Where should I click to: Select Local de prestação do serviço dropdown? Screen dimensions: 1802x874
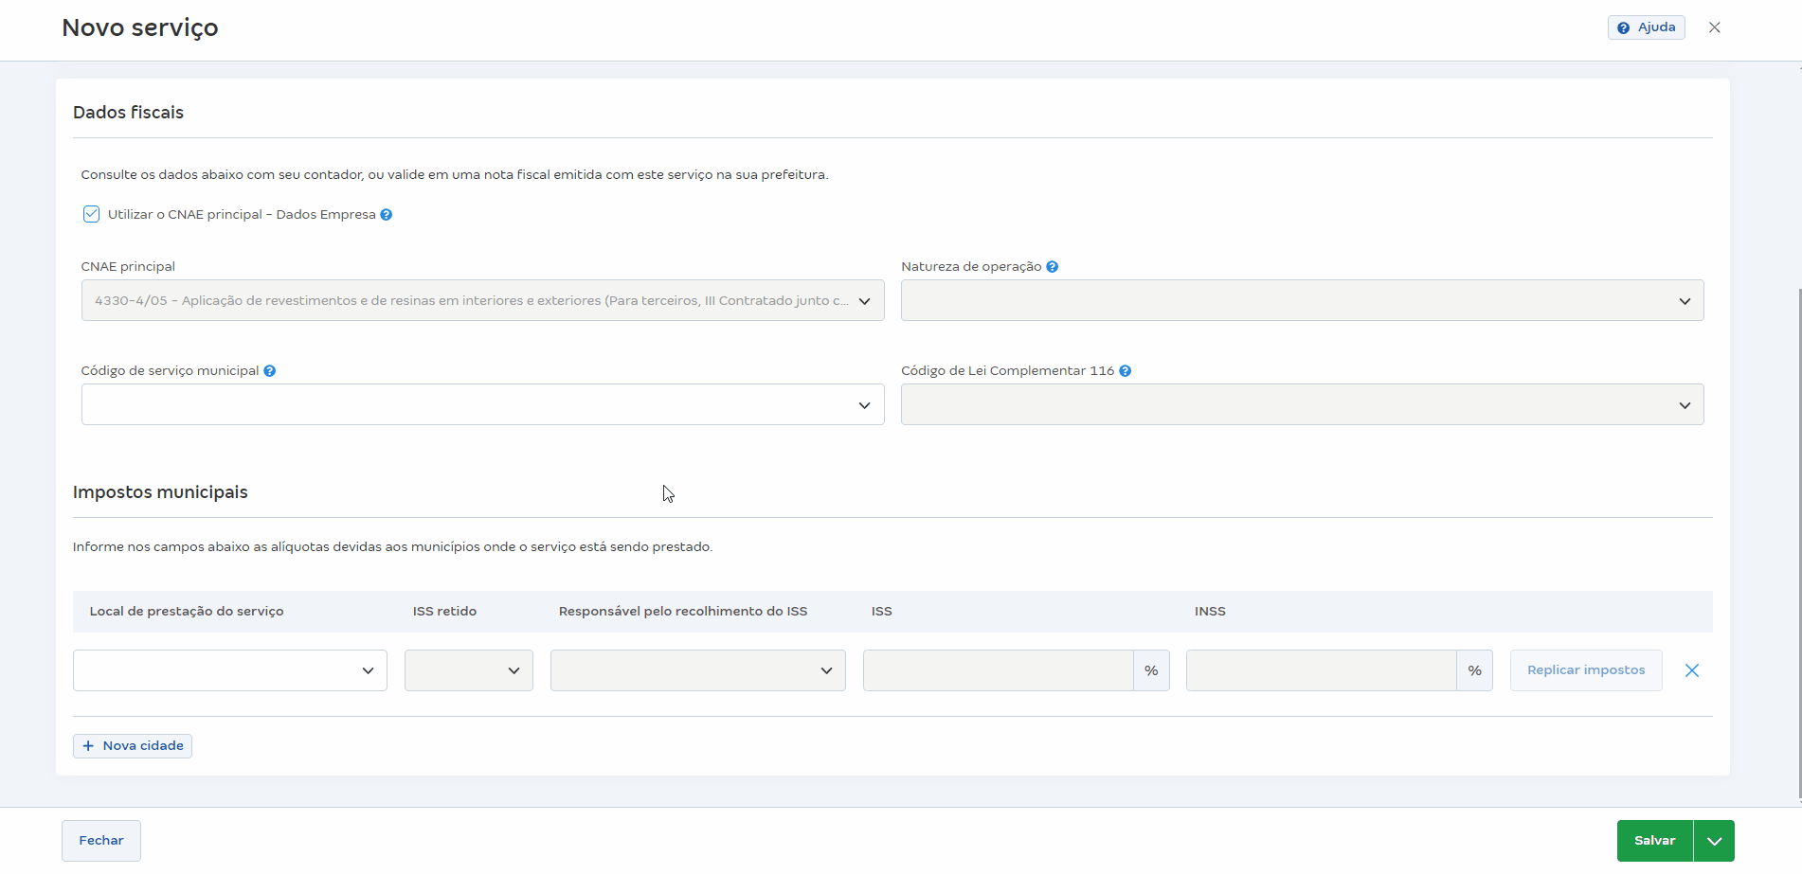pyautogui.click(x=230, y=670)
